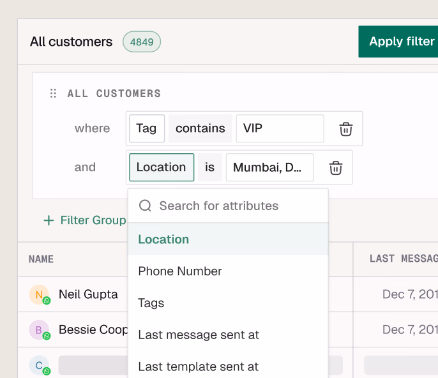
Task: Delete the Location is Mumbai filter row
Action: point(336,168)
